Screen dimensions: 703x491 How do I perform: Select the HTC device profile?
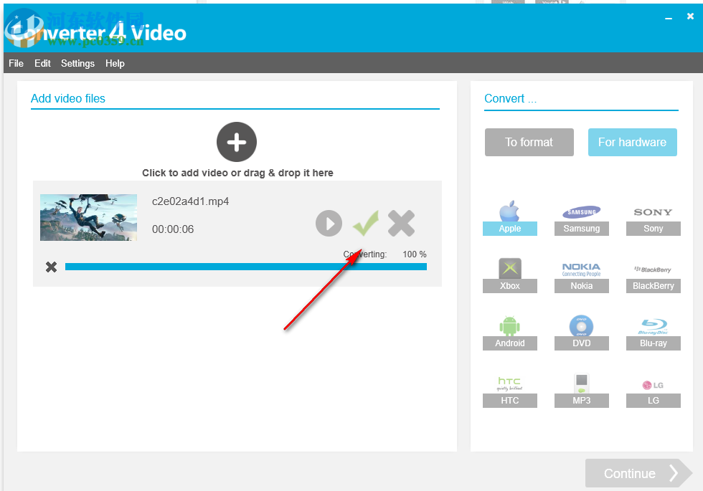point(509,388)
